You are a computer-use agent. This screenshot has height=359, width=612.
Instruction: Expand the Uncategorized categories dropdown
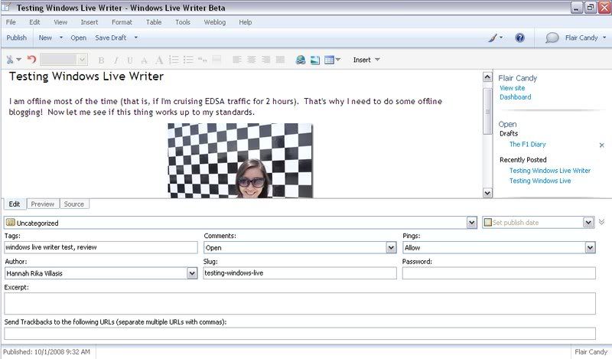[x=471, y=223]
